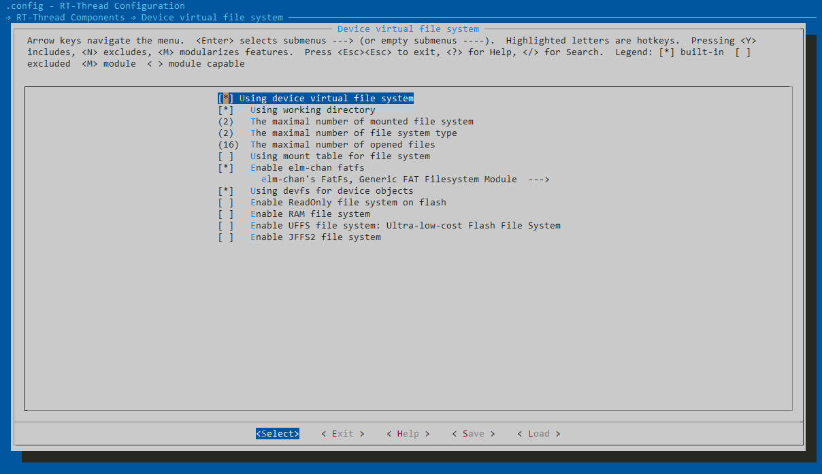This screenshot has width=822, height=474.
Task: Enable JFFS2 file system option
Action: (x=299, y=237)
